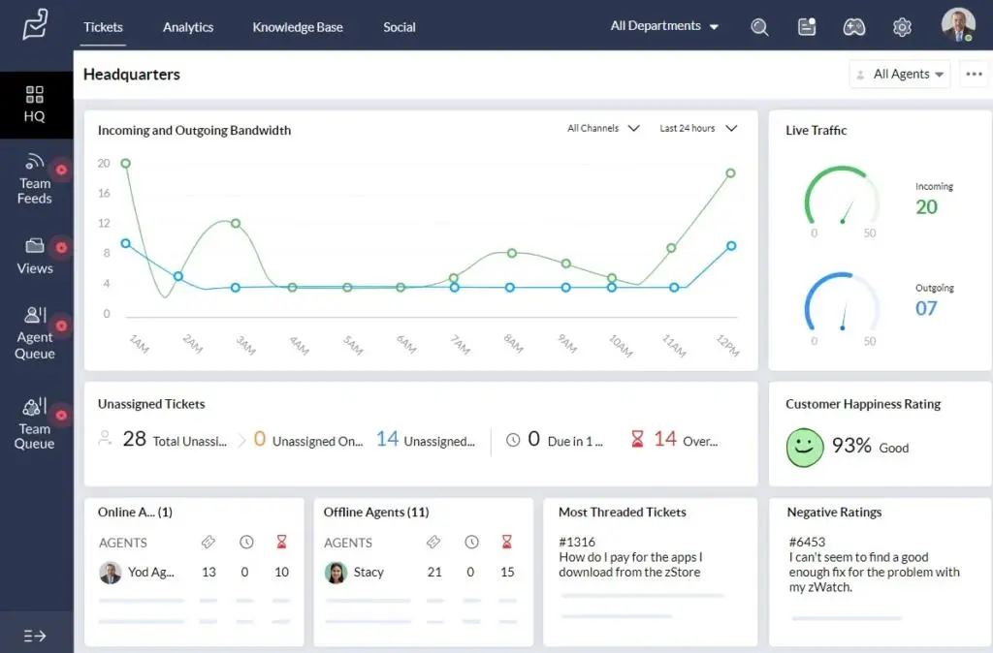Viewport: 993px width, 653px height.
Task: Open the All Channels filter dropdown
Action: 602,127
